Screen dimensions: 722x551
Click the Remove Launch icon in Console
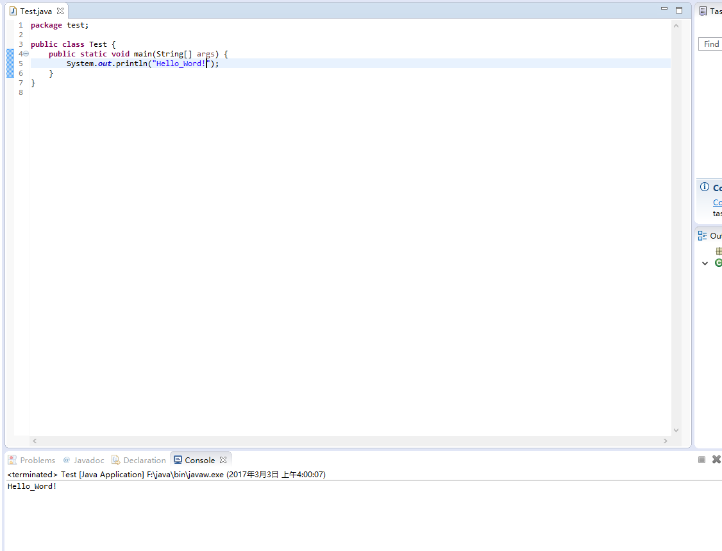(716, 459)
